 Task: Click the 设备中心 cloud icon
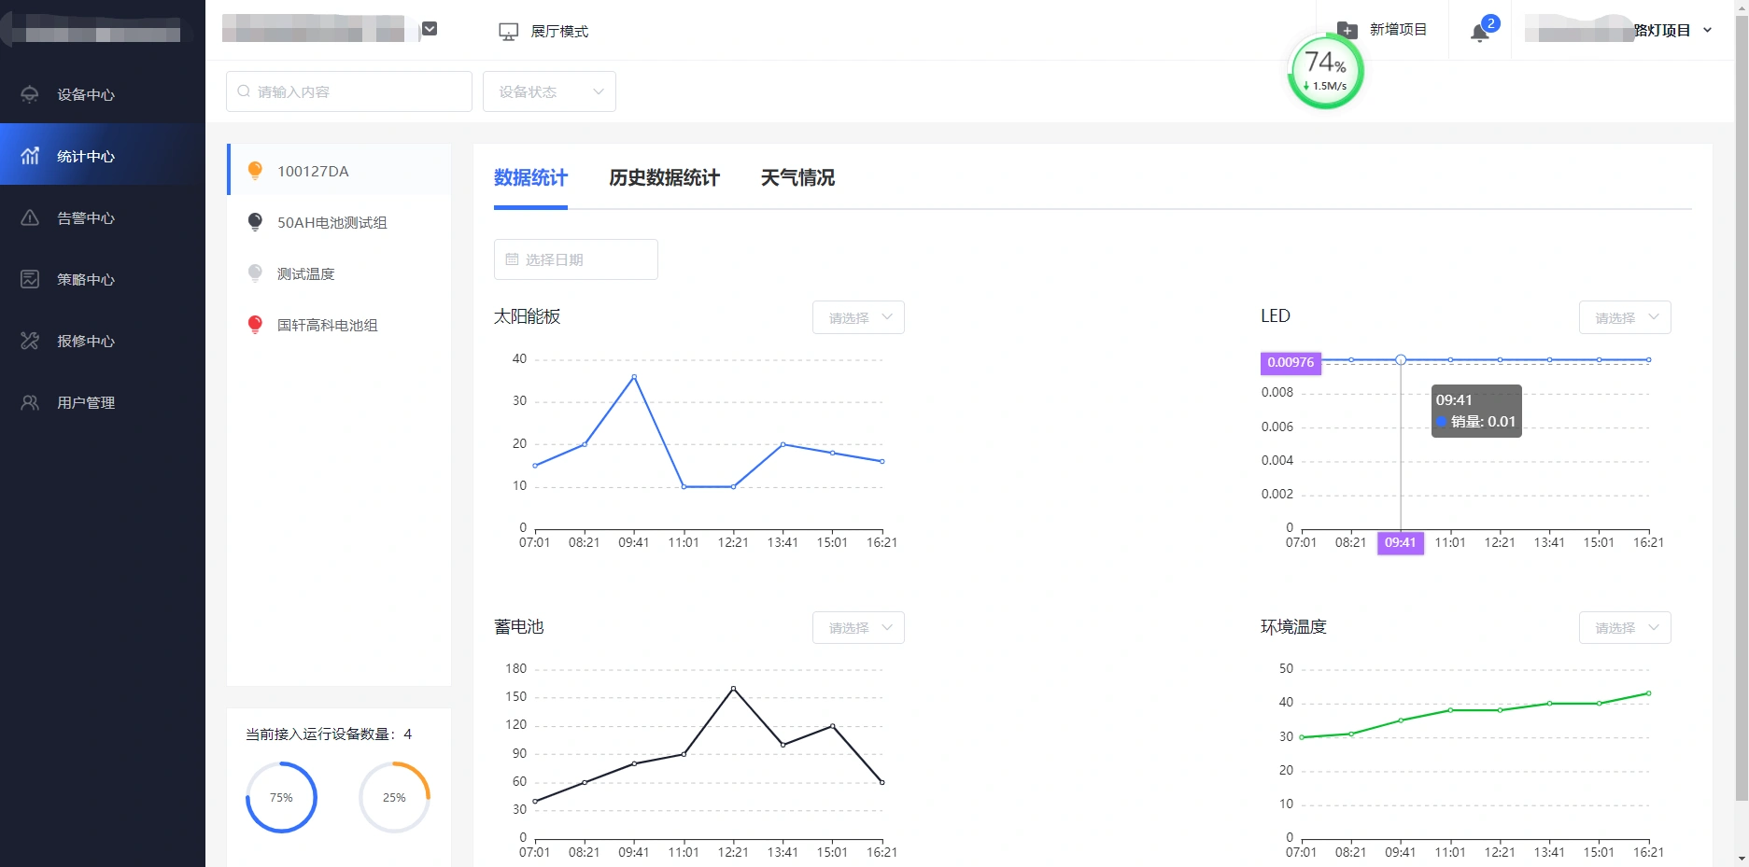pyautogui.click(x=30, y=94)
